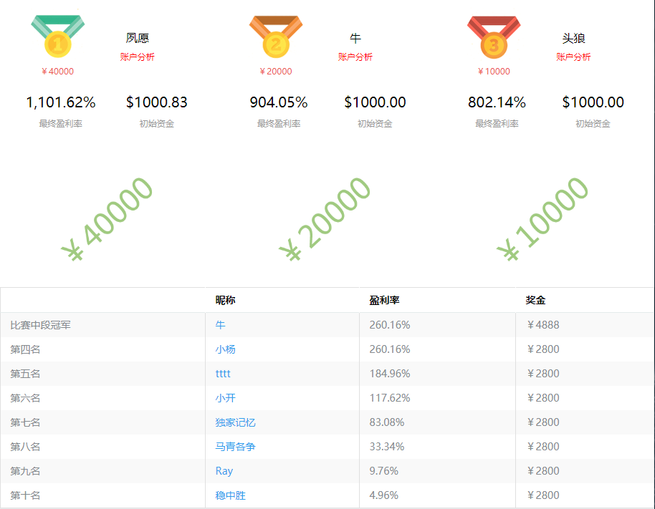The image size is (655, 509).
Task: Click the 83.08% profit rate cell
Action: click(387, 422)
